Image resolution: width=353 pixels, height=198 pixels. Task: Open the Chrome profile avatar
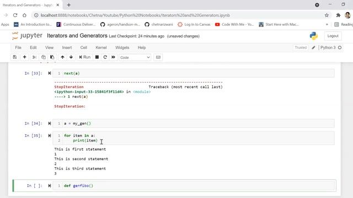coord(347,15)
